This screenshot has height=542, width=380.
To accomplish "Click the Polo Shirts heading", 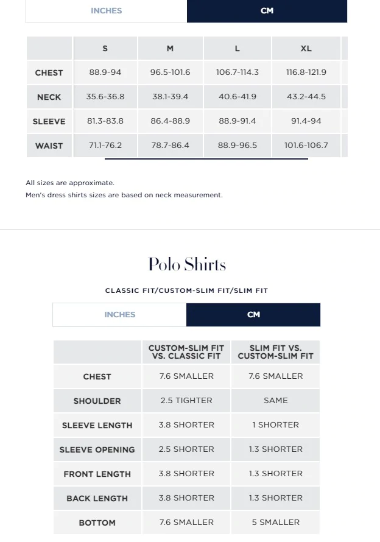I will 187,264.
